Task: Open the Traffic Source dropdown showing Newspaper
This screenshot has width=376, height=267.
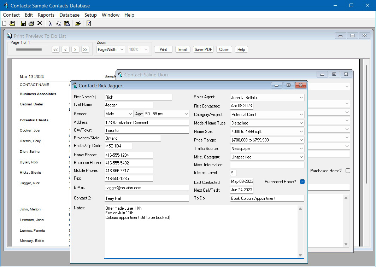Action: point(301,148)
